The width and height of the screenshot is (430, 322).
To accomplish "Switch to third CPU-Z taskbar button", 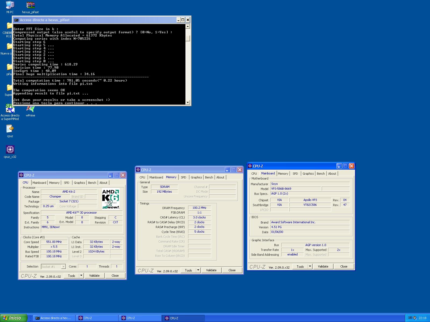I will tap(183, 318).
